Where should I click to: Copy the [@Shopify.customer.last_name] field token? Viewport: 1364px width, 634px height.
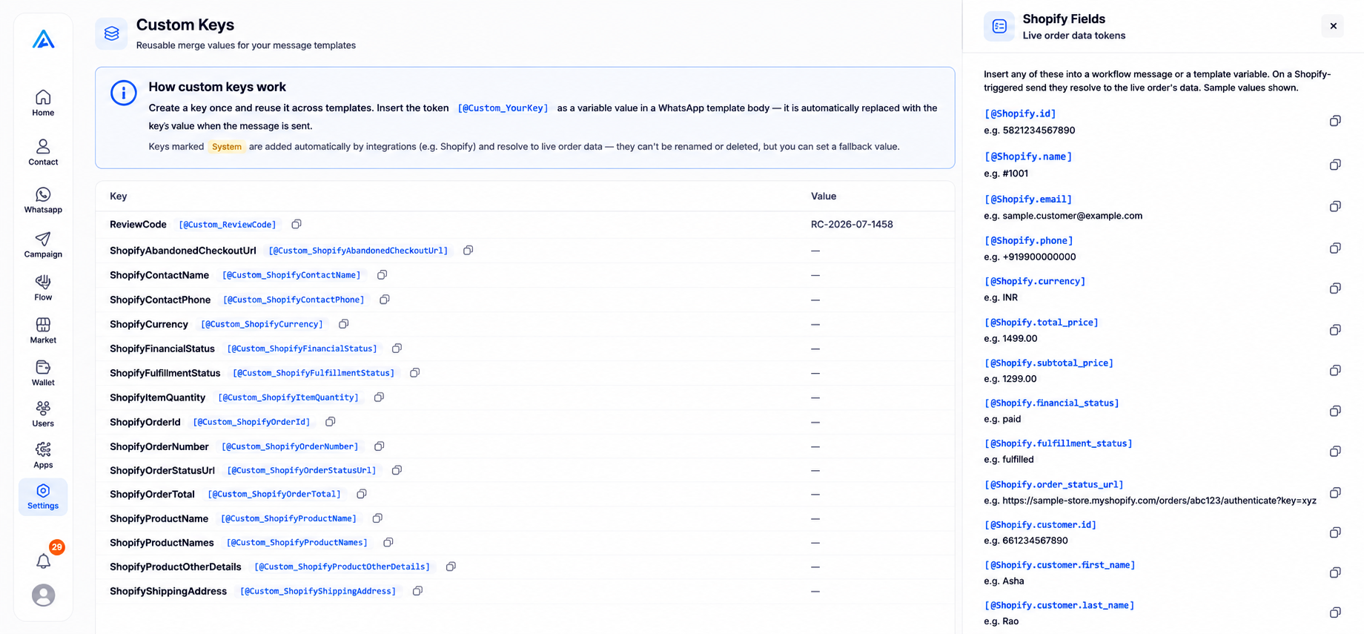(1335, 612)
